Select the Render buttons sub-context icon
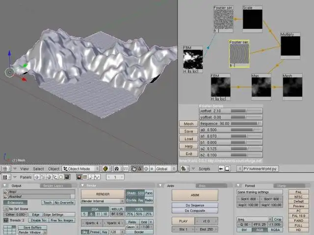The height and width of the screenshot is (235, 314). tap(79, 177)
